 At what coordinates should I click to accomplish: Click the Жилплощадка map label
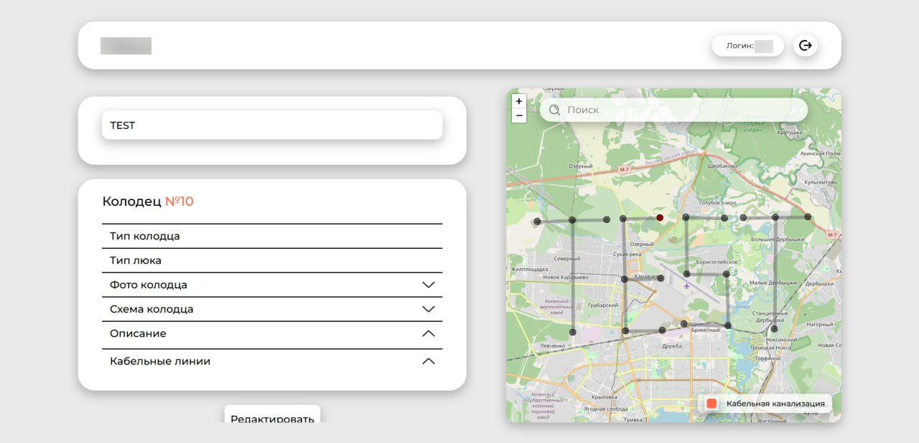(x=528, y=270)
